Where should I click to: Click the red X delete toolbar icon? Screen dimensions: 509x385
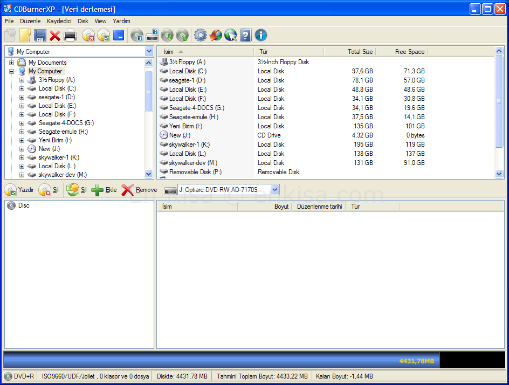pyautogui.click(x=55, y=35)
